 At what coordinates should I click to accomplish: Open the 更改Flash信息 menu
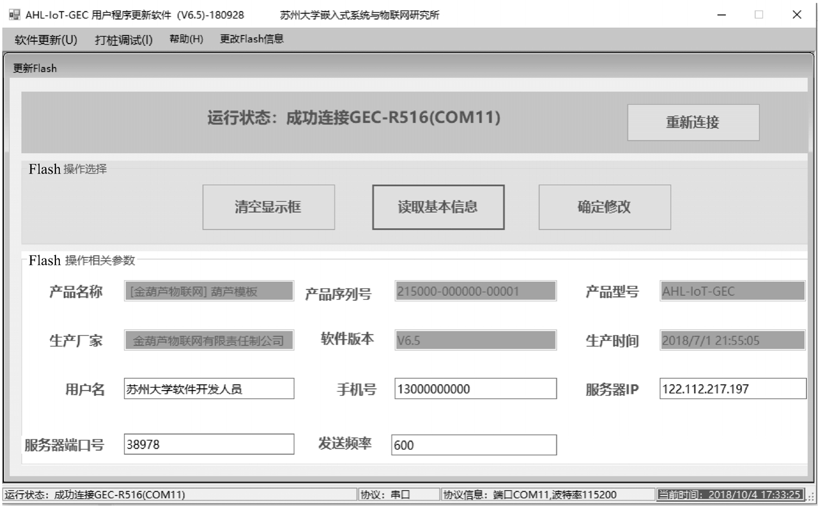(x=251, y=39)
